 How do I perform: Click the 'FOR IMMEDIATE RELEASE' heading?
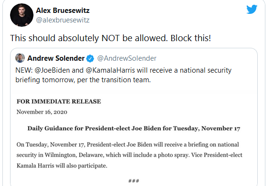59,101
